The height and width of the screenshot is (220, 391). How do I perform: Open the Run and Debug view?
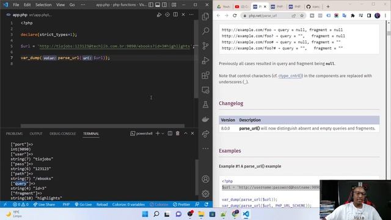pyautogui.click(x=205, y=61)
